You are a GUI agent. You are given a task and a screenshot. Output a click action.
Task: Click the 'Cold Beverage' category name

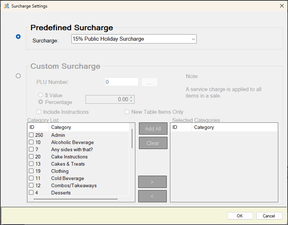67,178
